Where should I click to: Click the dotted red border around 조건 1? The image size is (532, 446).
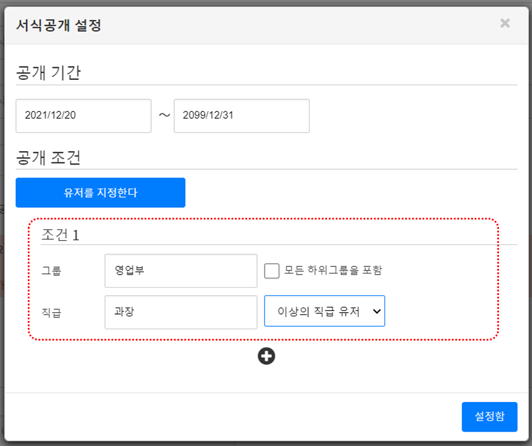263,219
